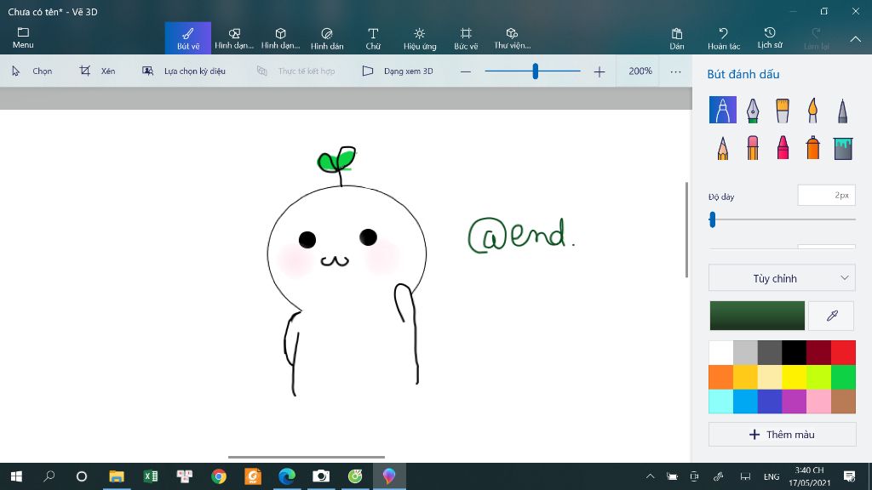The width and height of the screenshot is (872, 490).
Task: Select the indigo blue color swatch
Action: pos(770,402)
